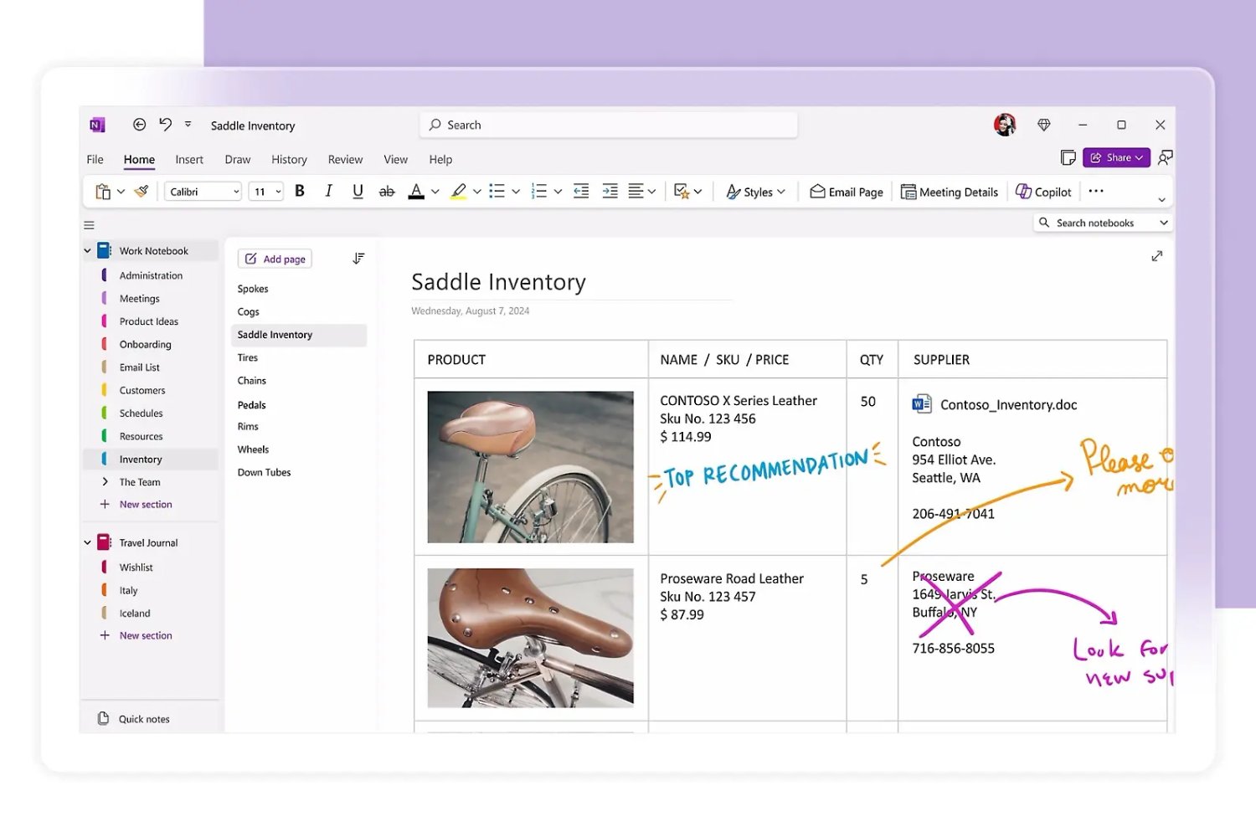The width and height of the screenshot is (1256, 837).
Task: Toggle bold formatting
Action: point(300,192)
